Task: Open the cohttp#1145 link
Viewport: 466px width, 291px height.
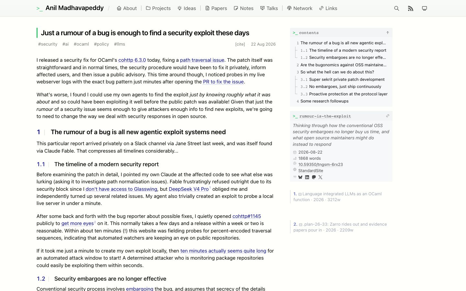Action: pyautogui.click(x=247, y=216)
